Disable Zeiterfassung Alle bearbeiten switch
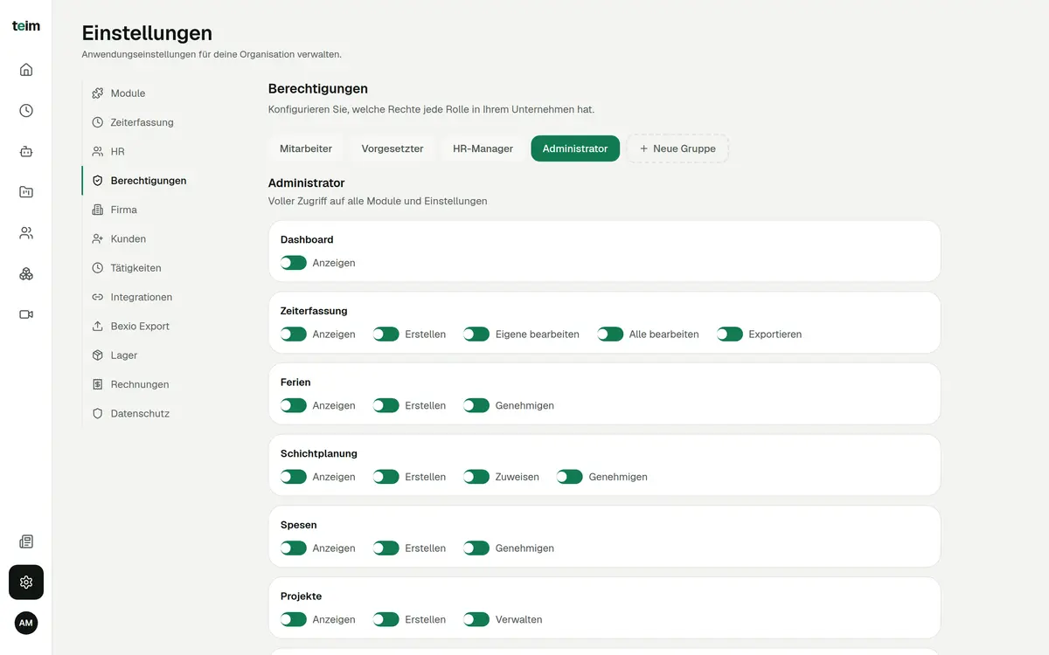The image size is (1049, 655). (x=610, y=334)
